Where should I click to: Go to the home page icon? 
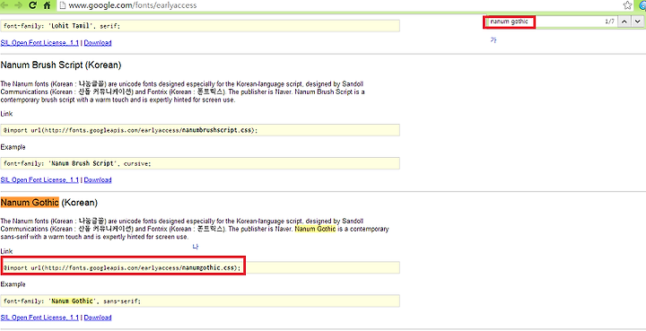47,5
